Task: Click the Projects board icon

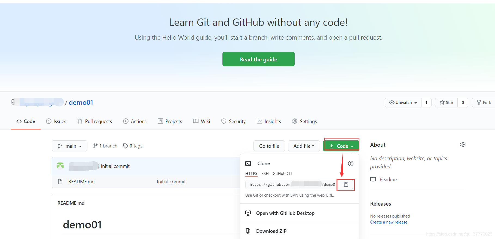Action: point(160,121)
